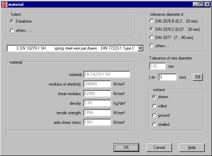Image resolution: width=212 pixels, height=156 pixels.
Task: Open the material selection dropdown arrow
Action: point(140,48)
